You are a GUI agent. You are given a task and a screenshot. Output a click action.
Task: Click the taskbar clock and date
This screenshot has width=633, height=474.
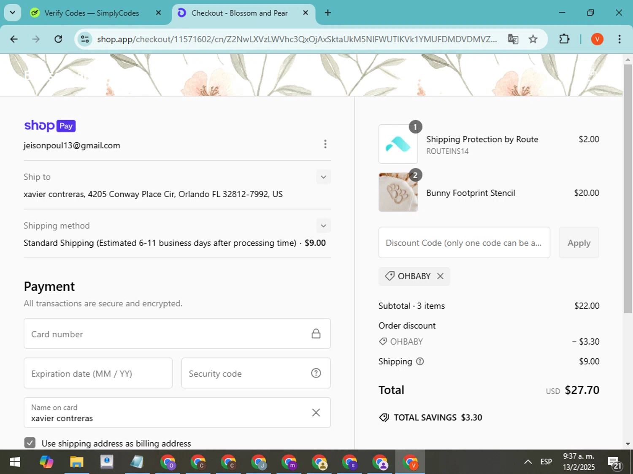pyautogui.click(x=579, y=462)
